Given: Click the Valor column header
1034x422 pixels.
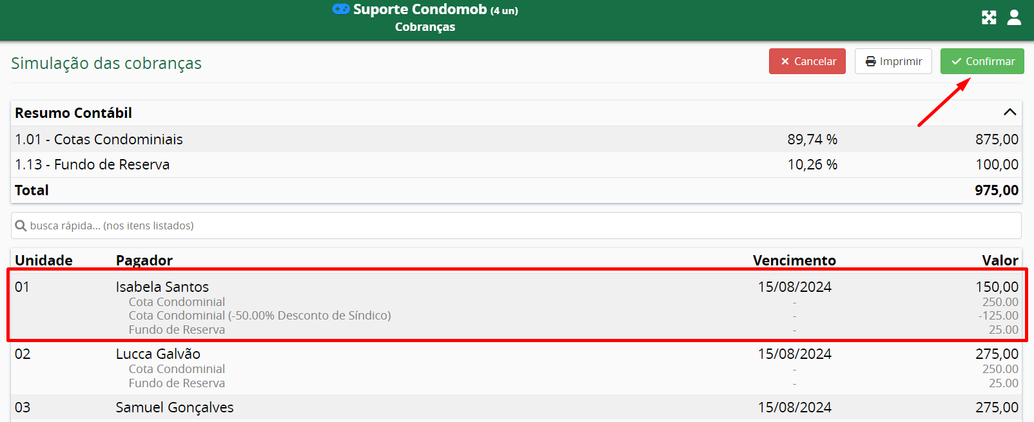Looking at the screenshot, I should pos(1000,260).
